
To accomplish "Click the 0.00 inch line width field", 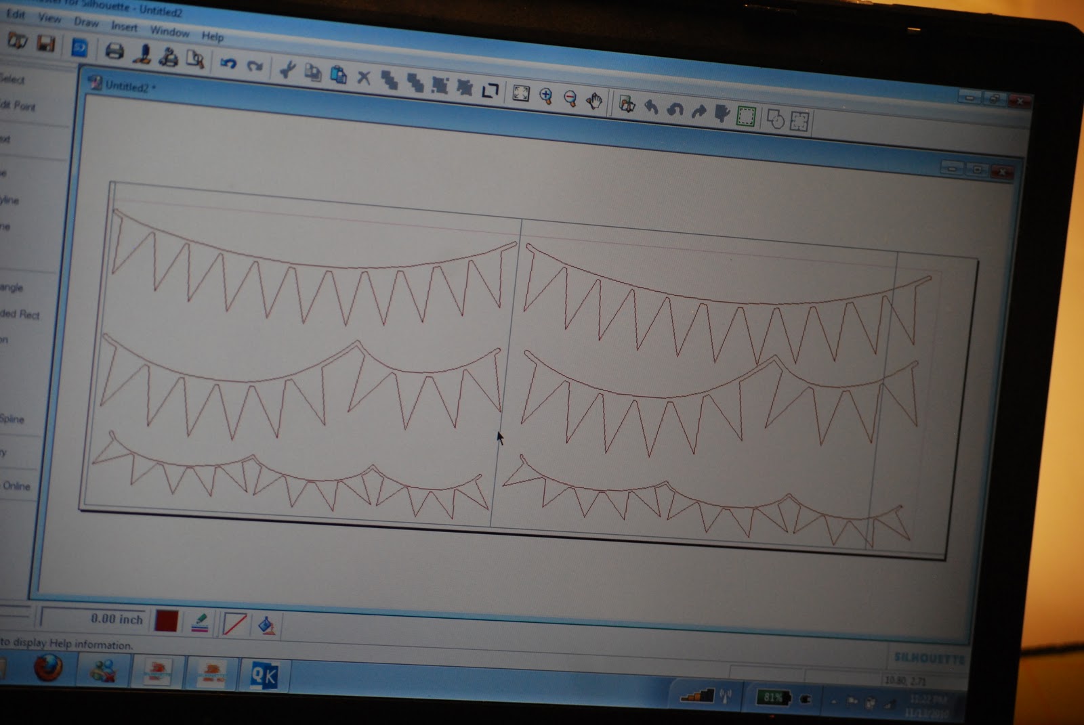I will [93, 619].
